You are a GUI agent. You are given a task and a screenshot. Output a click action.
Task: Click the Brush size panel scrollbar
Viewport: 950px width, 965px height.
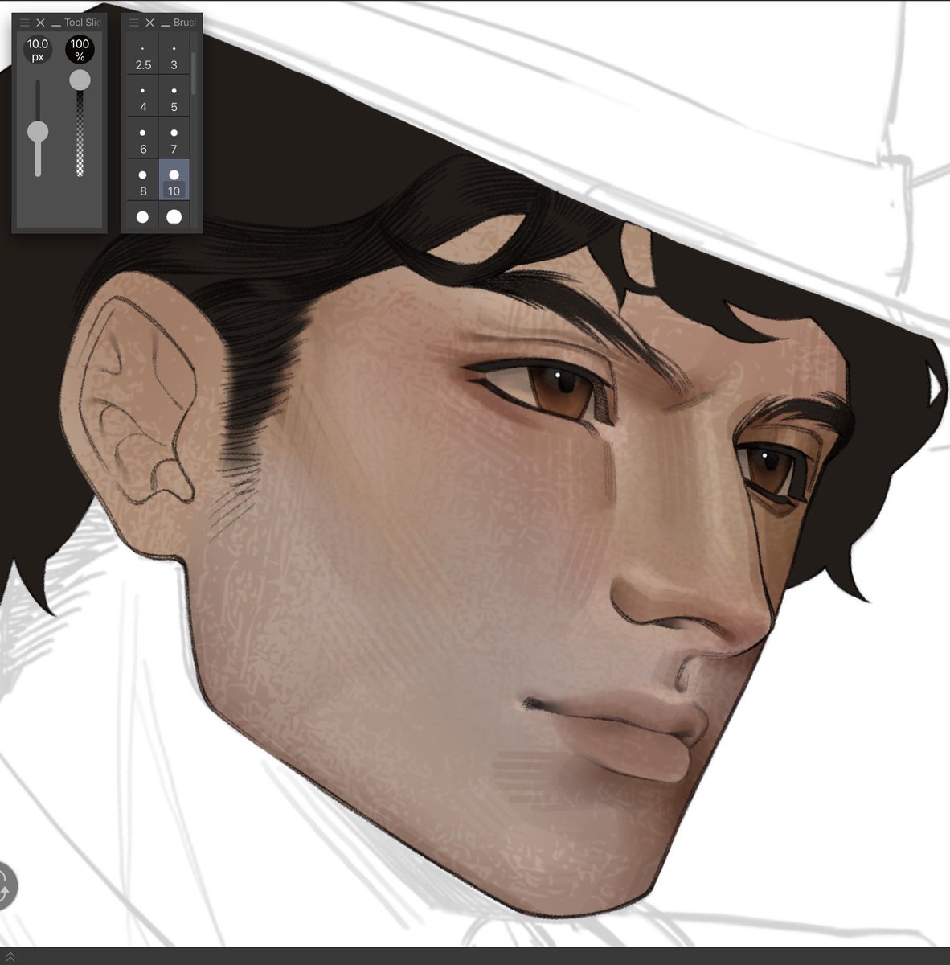[x=194, y=74]
